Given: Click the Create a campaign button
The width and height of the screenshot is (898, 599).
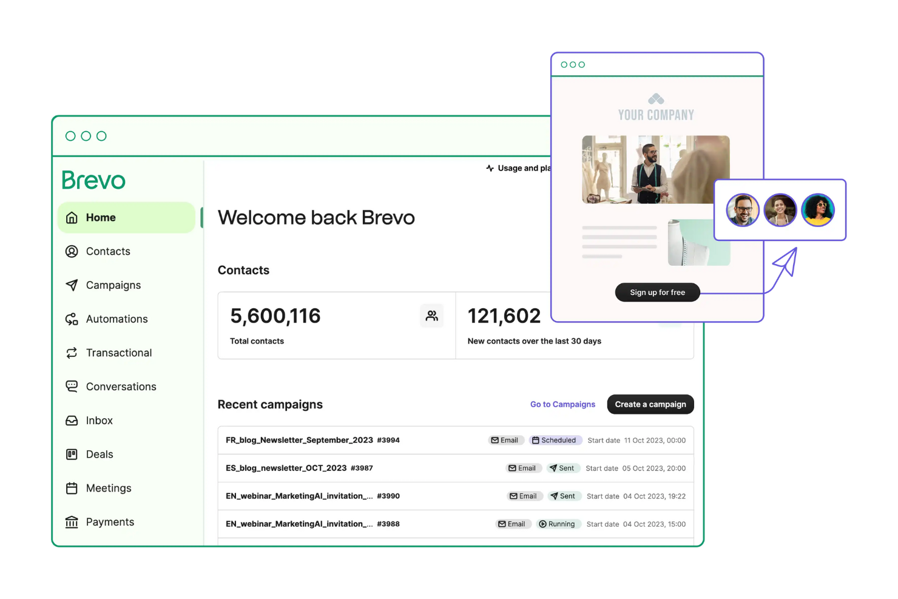Looking at the screenshot, I should pyautogui.click(x=650, y=404).
